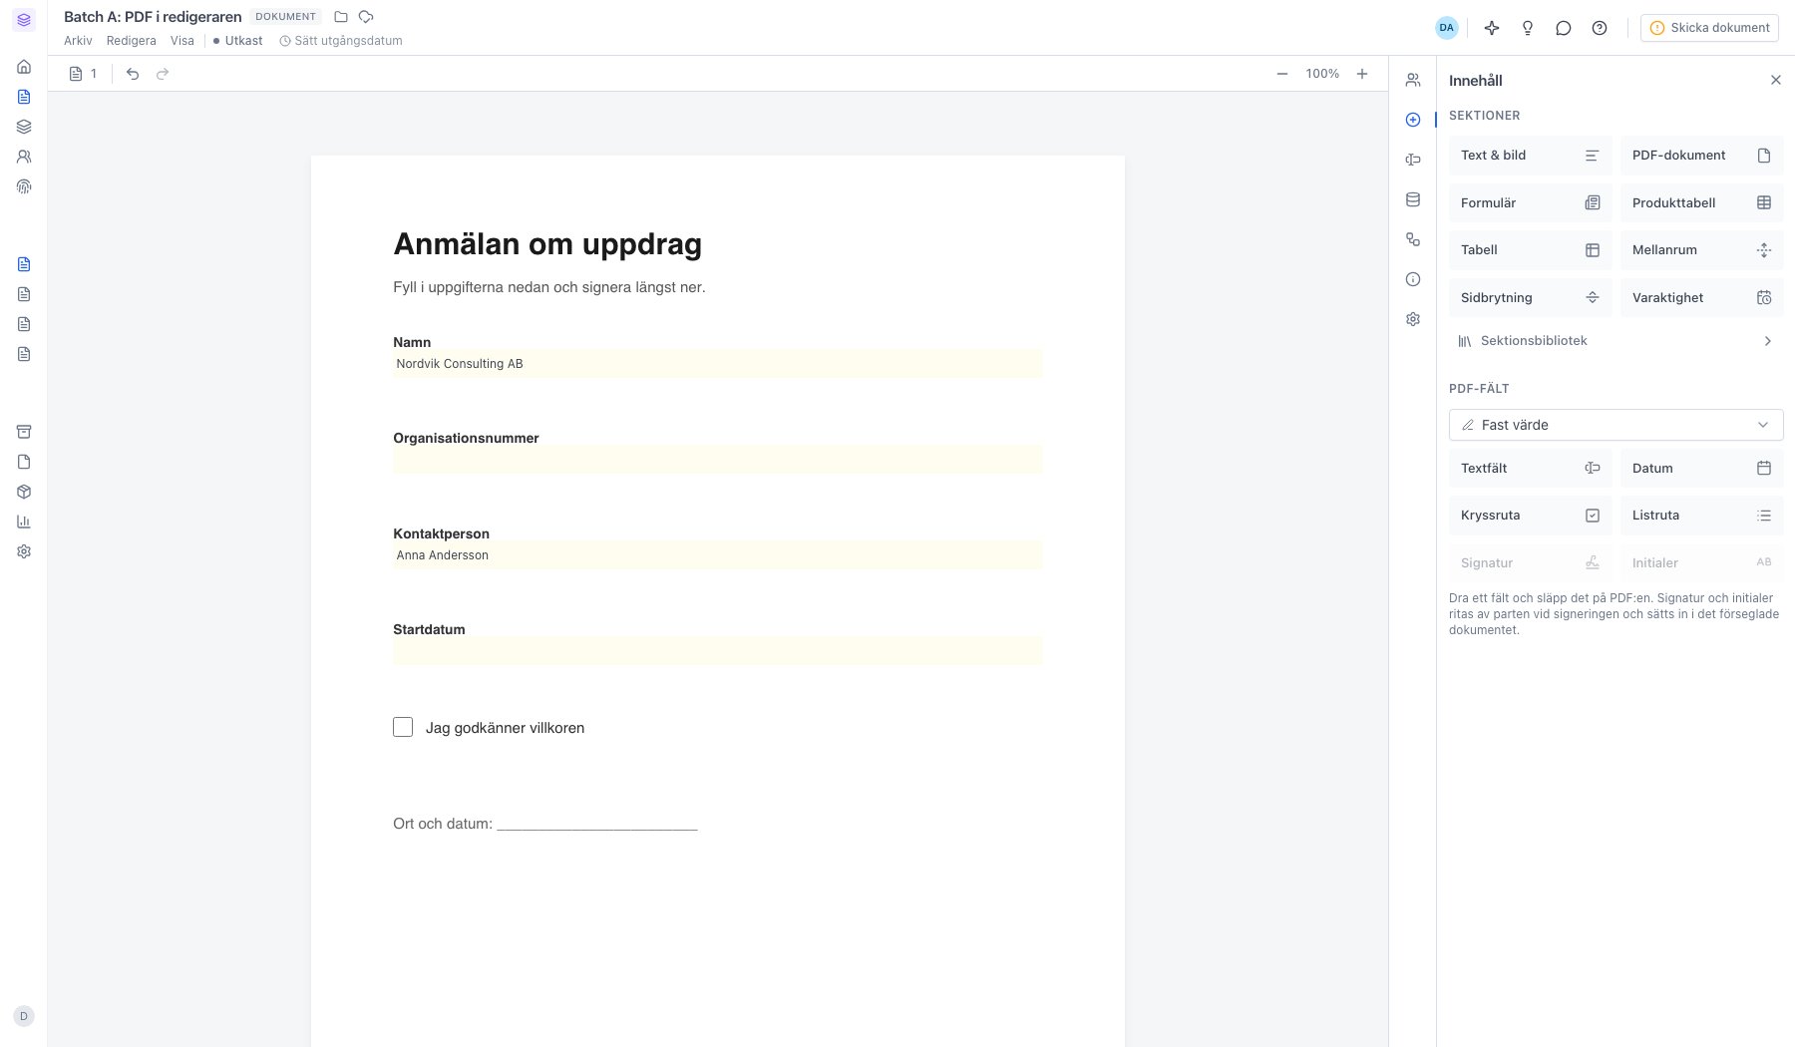Click Sätt utgångsdatum link
The width and height of the screenshot is (1795, 1047).
(341, 41)
